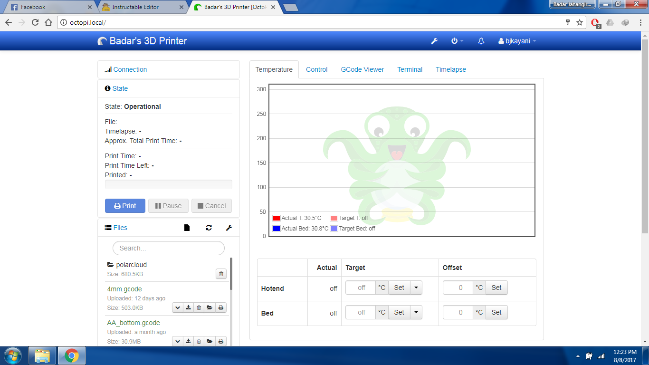Image resolution: width=649 pixels, height=365 pixels.
Task: Click the 4mm.gcode file name
Action: coord(124,289)
